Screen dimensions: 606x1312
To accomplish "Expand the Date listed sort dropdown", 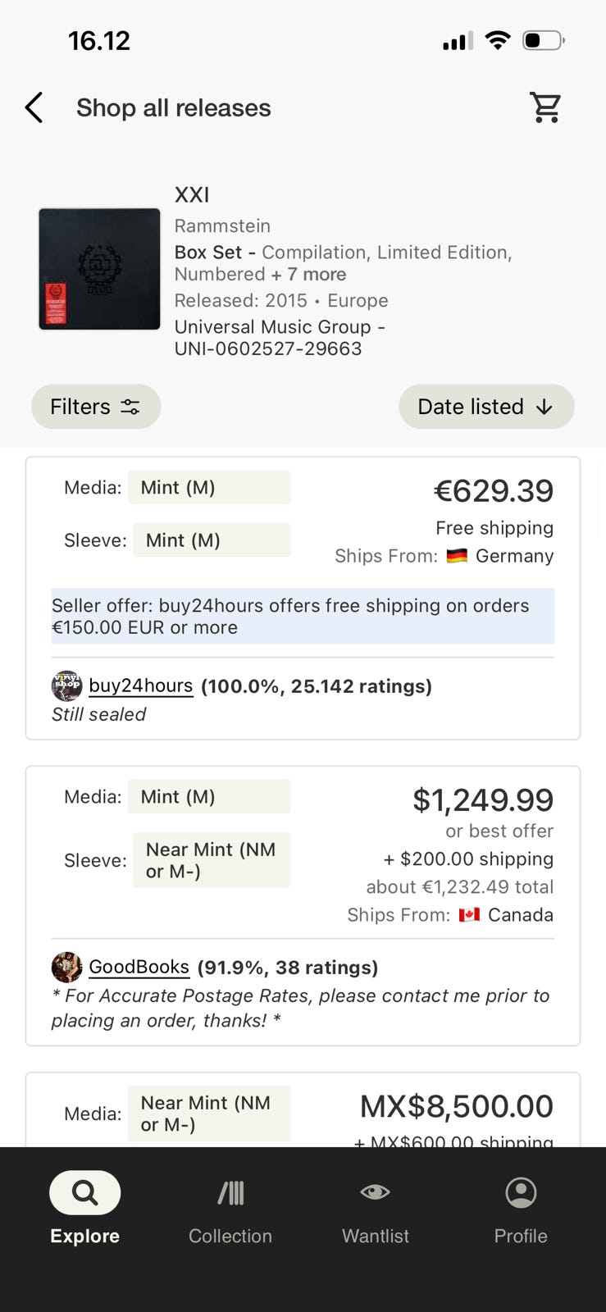I will (485, 407).
